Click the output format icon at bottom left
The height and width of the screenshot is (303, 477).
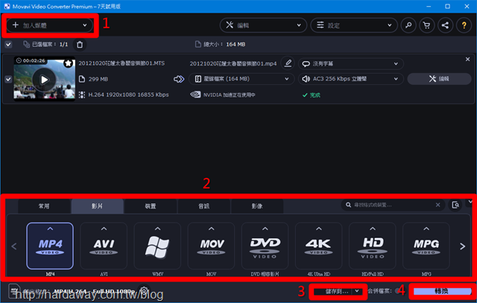[14, 291]
